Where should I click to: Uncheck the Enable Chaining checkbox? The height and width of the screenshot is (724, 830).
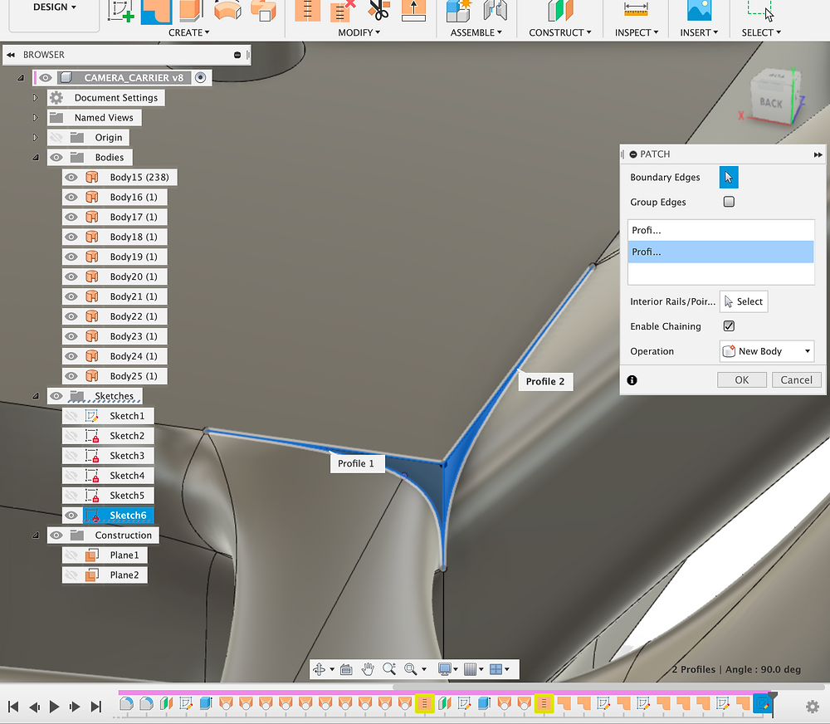point(729,326)
